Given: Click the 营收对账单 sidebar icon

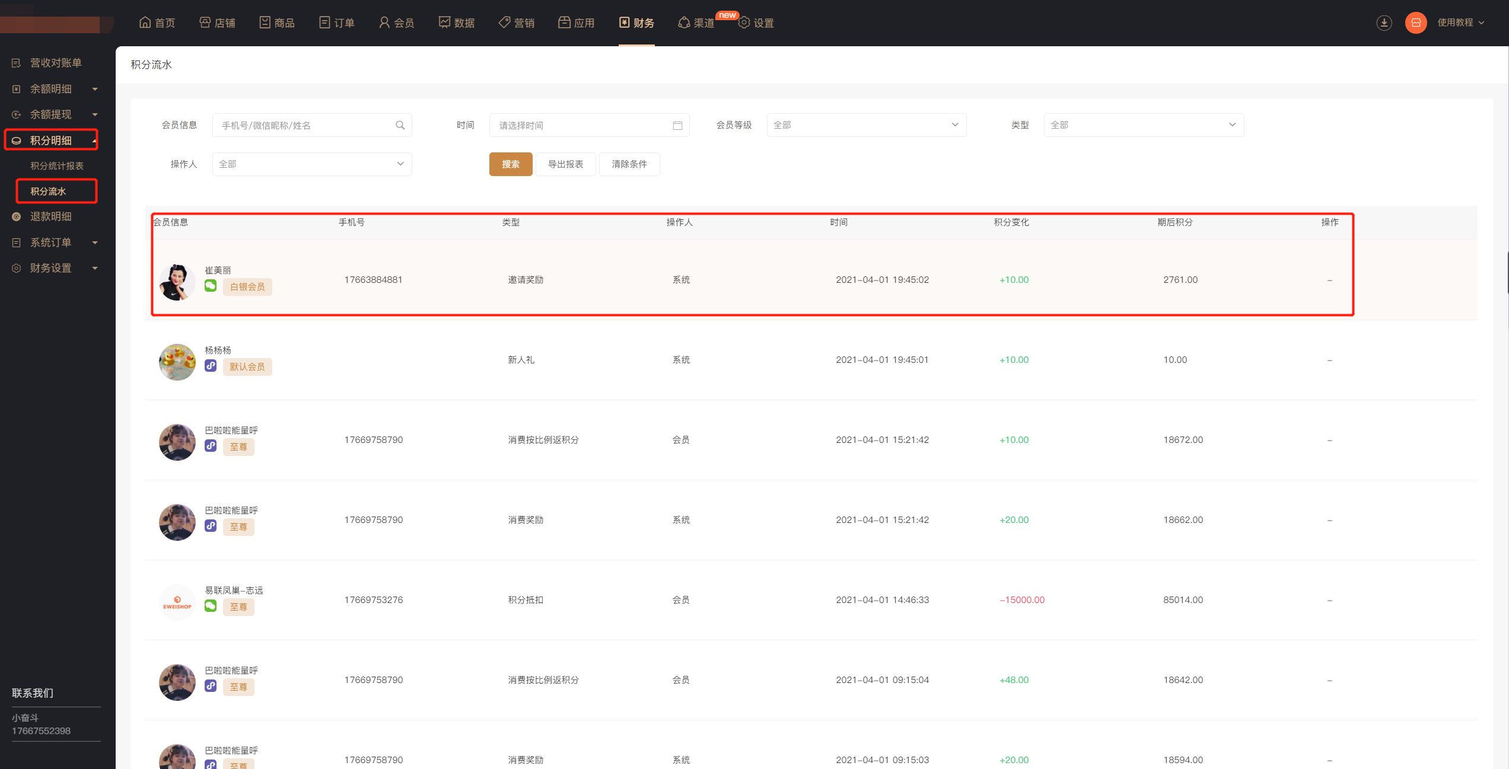Looking at the screenshot, I should (17, 63).
